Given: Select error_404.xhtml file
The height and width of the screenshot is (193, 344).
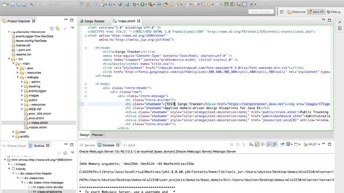Looking at the screenshot, I should pos(40,114).
